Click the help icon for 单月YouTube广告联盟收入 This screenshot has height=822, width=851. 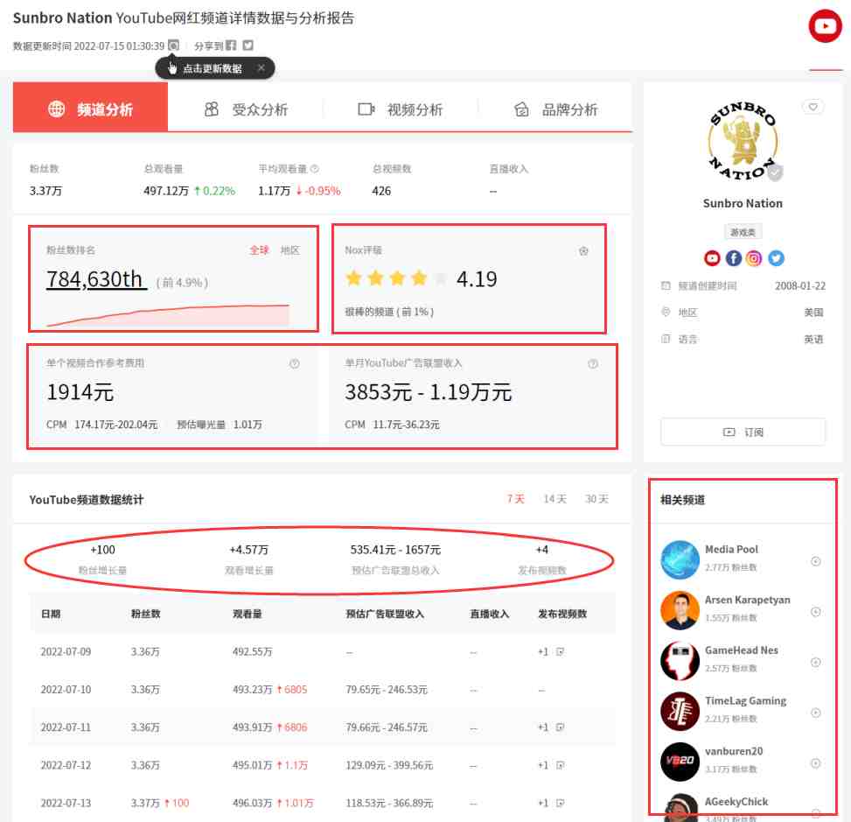[593, 363]
